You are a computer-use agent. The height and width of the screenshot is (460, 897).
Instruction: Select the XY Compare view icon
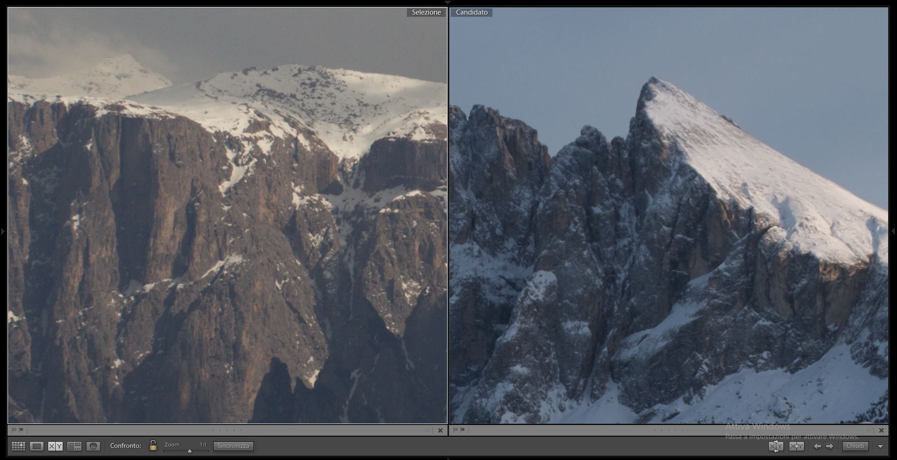[x=55, y=446]
